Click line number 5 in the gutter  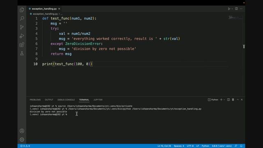tap(37, 39)
